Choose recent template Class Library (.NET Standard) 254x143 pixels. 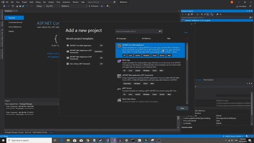pos(85,64)
